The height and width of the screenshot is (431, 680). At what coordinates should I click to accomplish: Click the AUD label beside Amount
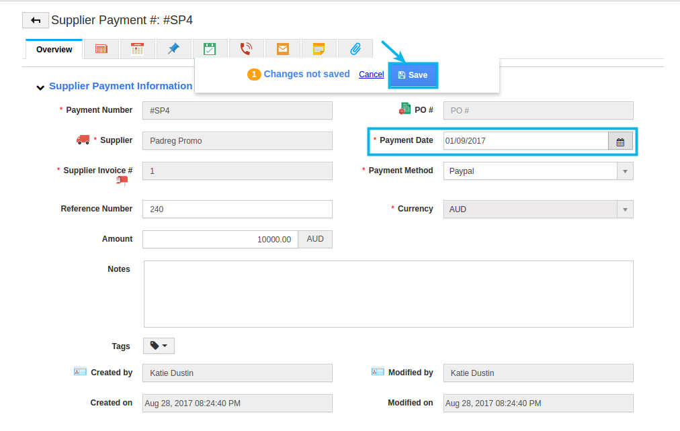315,239
